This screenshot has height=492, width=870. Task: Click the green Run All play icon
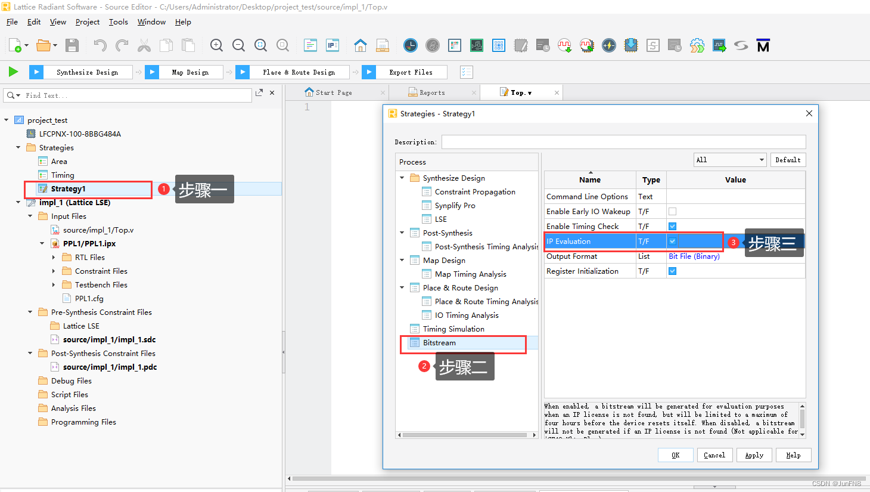pyautogui.click(x=13, y=72)
